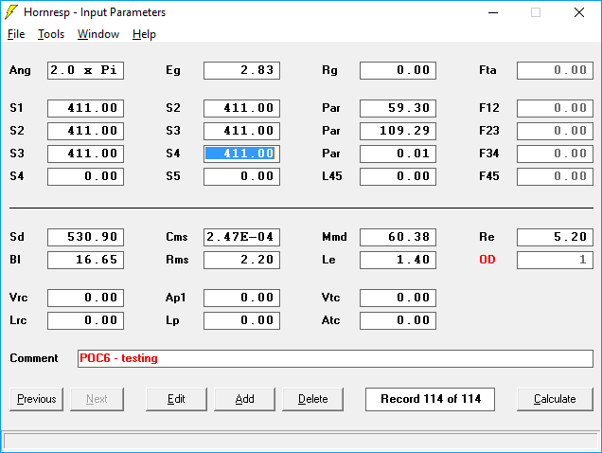Click the F34 input field
Image resolution: width=602 pixels, height=453 pixels.
tap(555, 154)
